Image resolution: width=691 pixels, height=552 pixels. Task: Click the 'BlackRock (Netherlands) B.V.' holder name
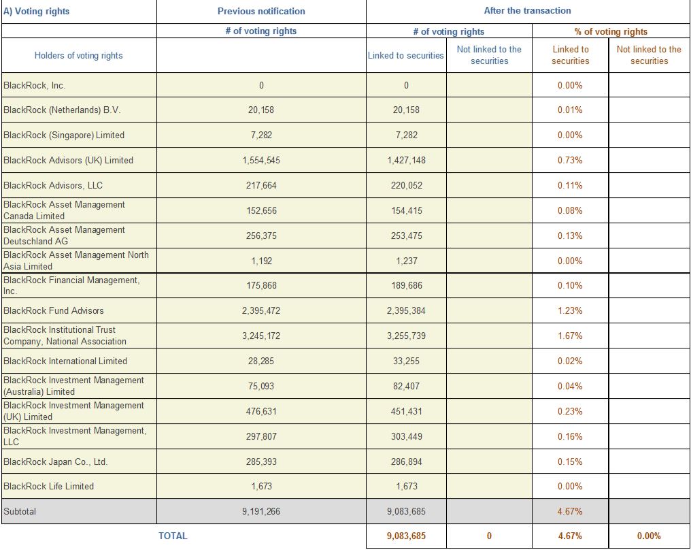[62, 110]
